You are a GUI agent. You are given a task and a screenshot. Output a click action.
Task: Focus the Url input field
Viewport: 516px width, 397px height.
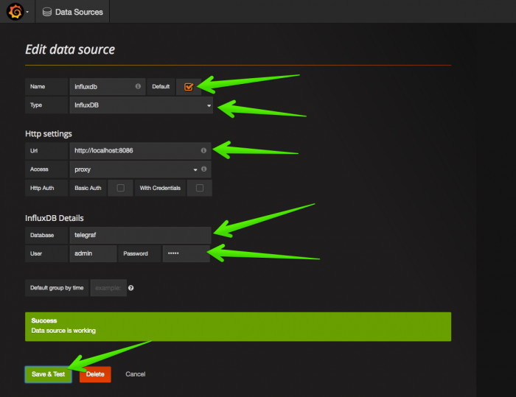coord(141,151)
